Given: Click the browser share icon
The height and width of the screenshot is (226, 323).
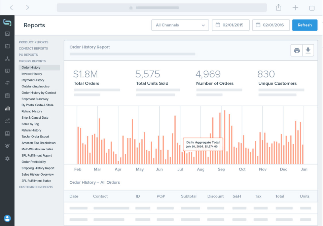Looking at the screenshot, I should (x=279, y=7).
